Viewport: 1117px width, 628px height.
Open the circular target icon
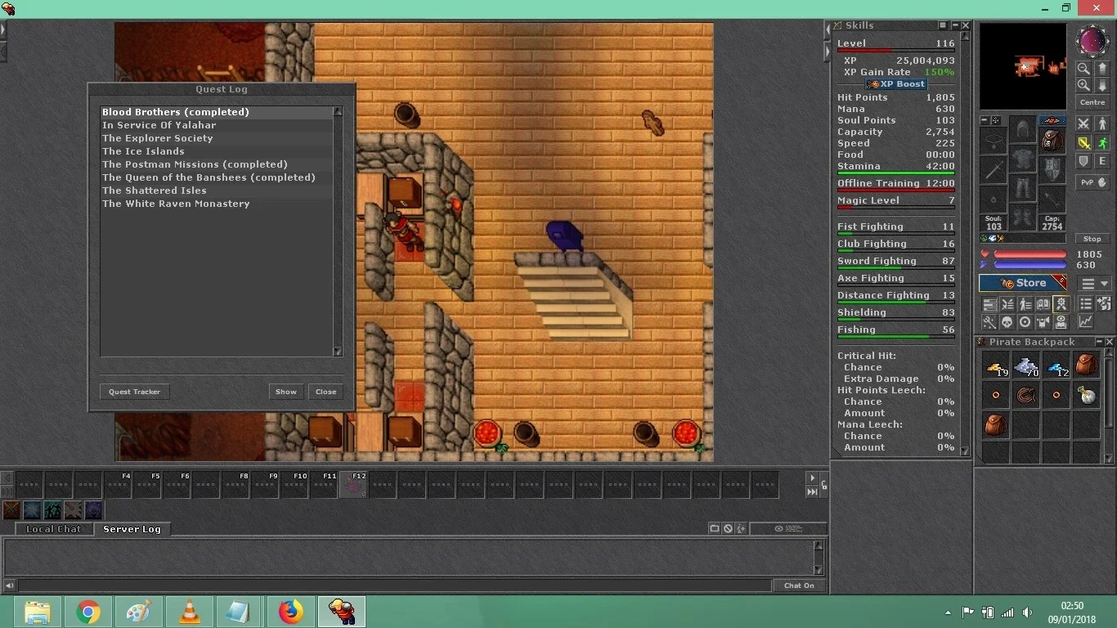point(1025,322)
